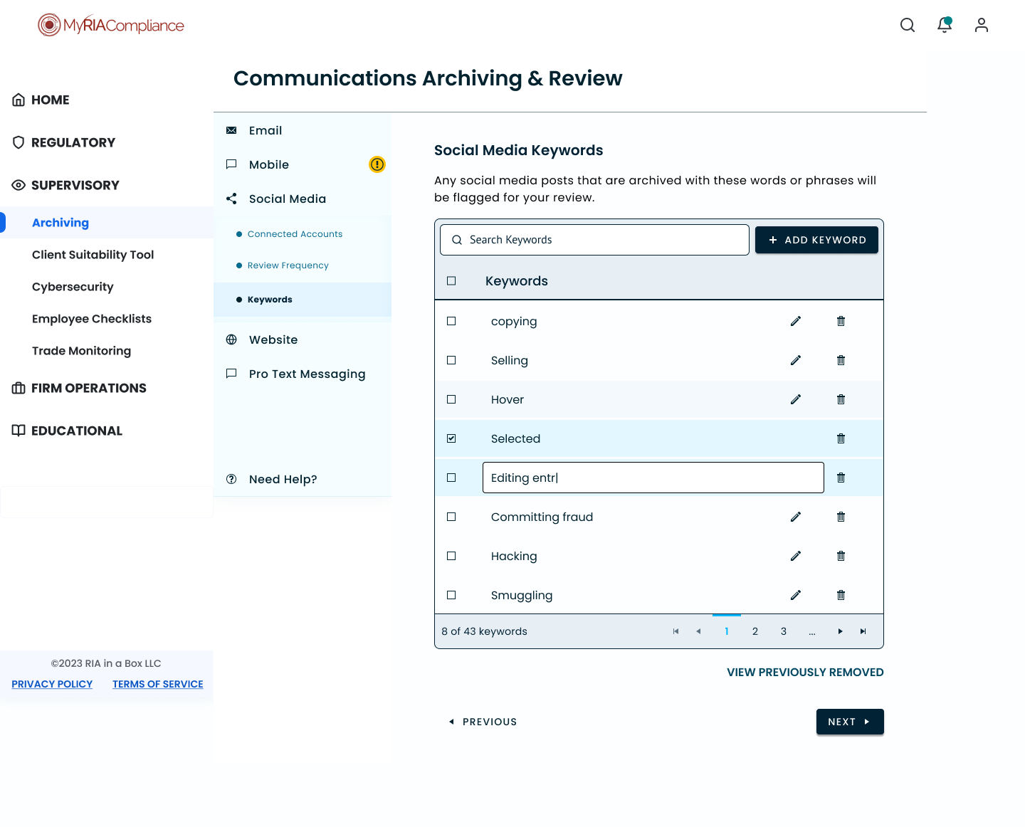This screenshot has height=827, width=1025.
Task: Delete the Selling keyword
Action: [x=841, y=360]
